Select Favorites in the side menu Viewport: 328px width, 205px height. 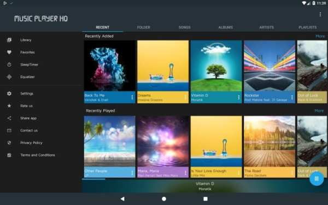pyautogui.click(x=27, y=52)
